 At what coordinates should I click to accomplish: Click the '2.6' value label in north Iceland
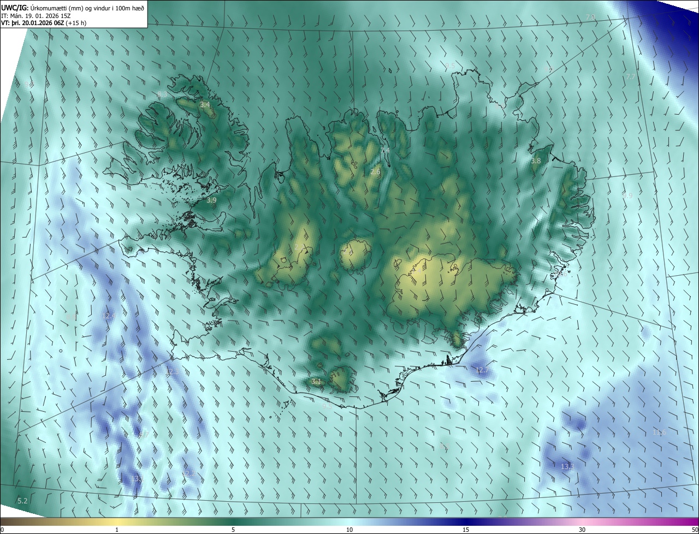[375, 172]
